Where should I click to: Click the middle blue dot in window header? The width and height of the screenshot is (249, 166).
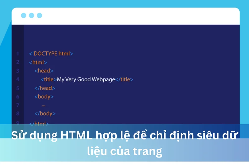tap(31, 15)
